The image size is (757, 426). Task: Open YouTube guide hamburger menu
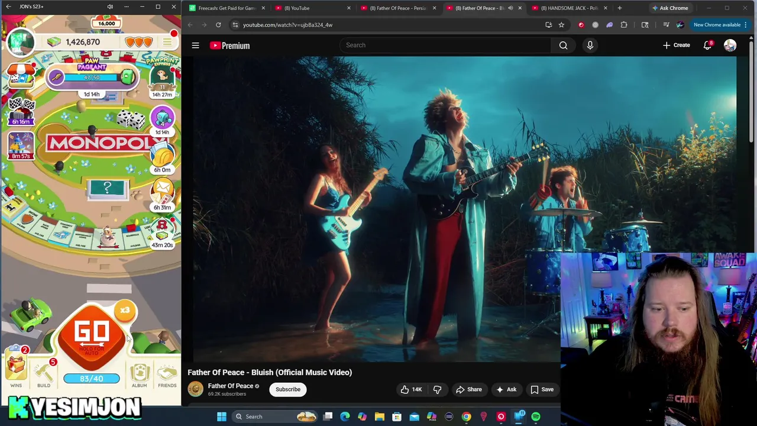point(195,46)
